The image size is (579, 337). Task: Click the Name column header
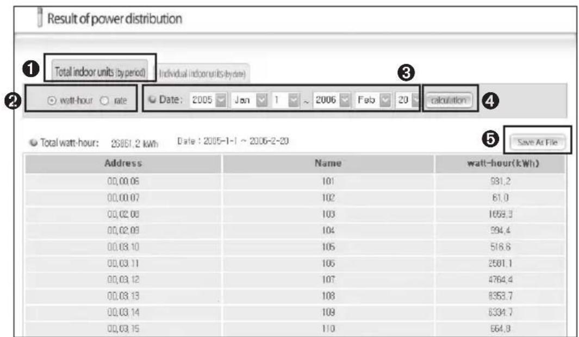tap(328, 164)
